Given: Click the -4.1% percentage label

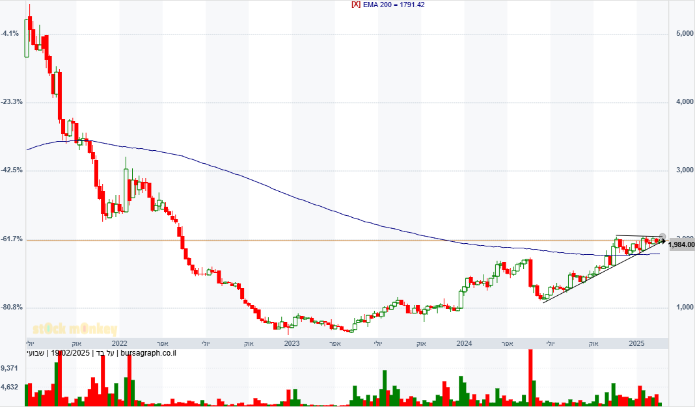Looking at the screenshot, I should click(10, 33).
